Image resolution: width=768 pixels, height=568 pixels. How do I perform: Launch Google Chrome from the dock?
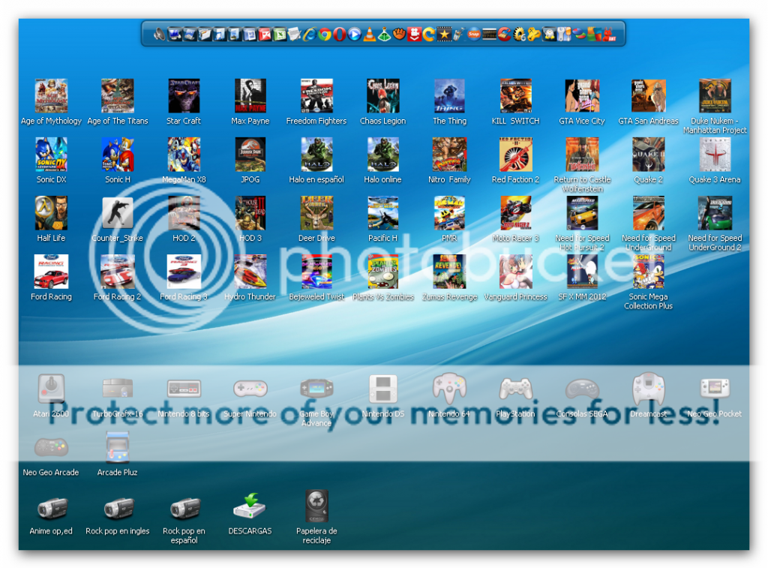(x=324, y=34)
